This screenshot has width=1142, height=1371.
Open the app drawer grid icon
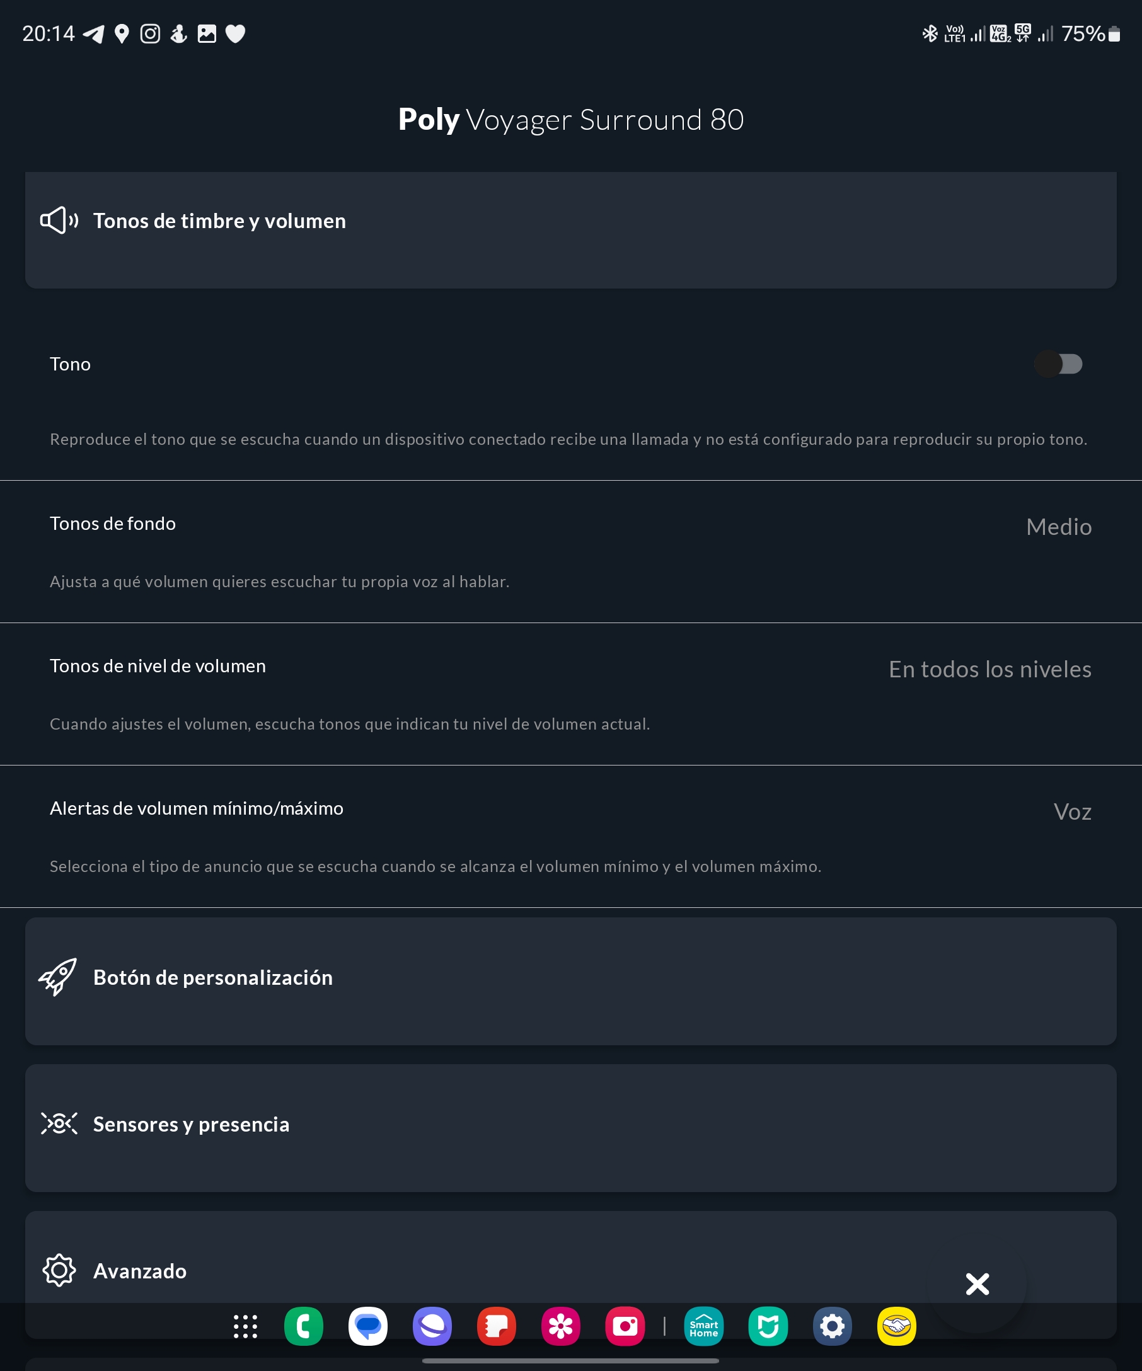pos(246,1326)
